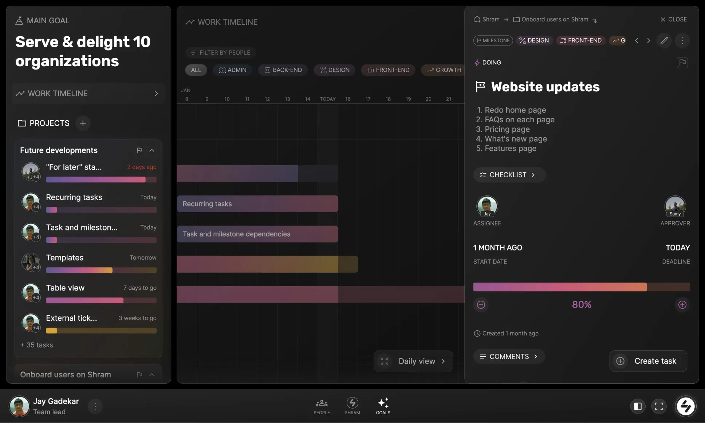The height and width of the screenshot is (423, 705).
Task: Go to the next milestone arrow
Action: tap(649, 40)
